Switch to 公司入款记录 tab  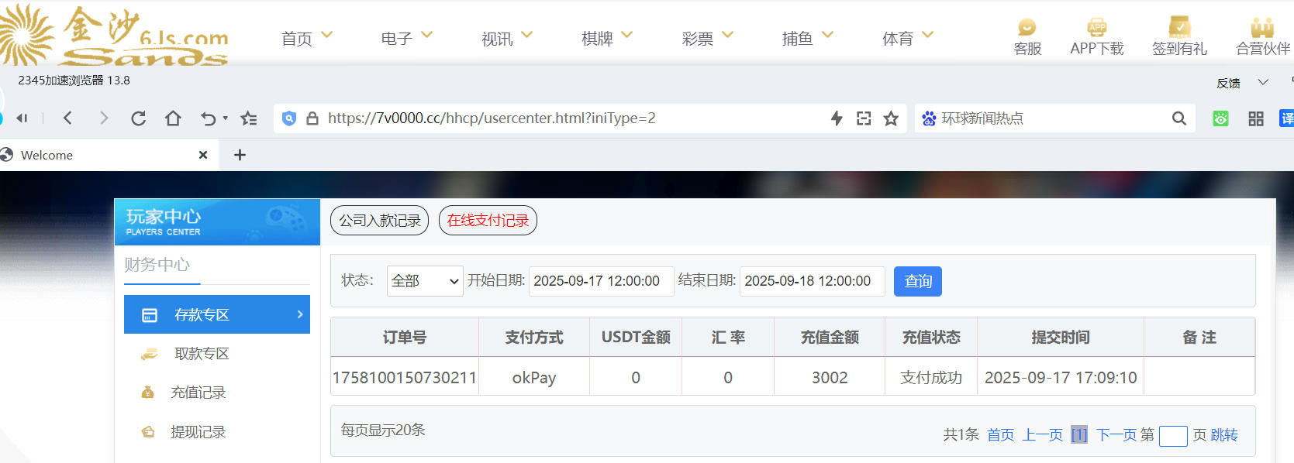pos(379,221)
